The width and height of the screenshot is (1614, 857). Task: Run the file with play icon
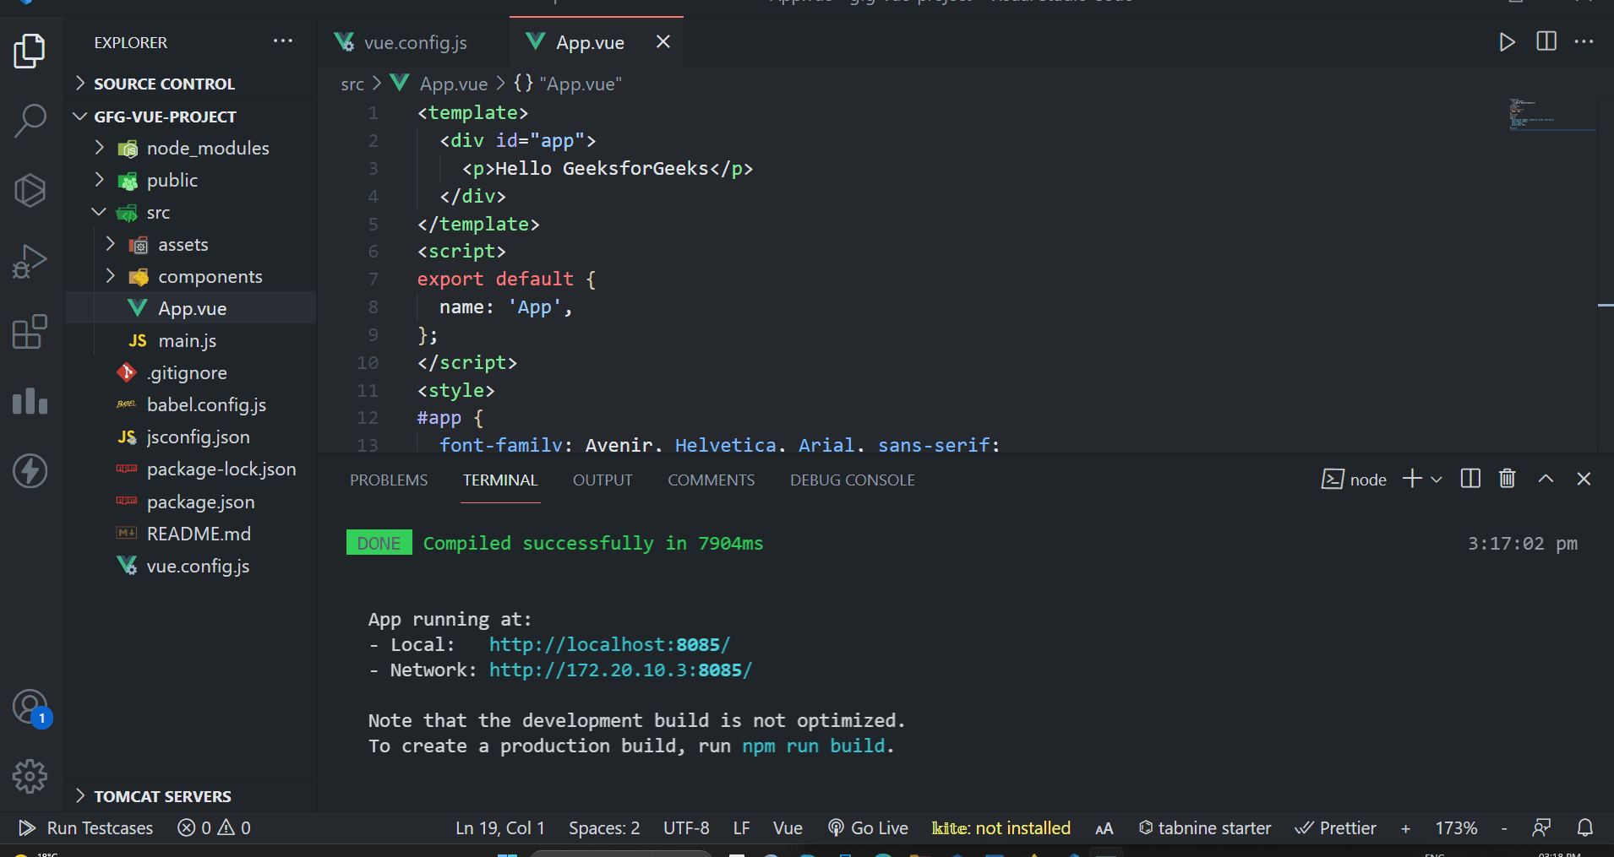1507,42
